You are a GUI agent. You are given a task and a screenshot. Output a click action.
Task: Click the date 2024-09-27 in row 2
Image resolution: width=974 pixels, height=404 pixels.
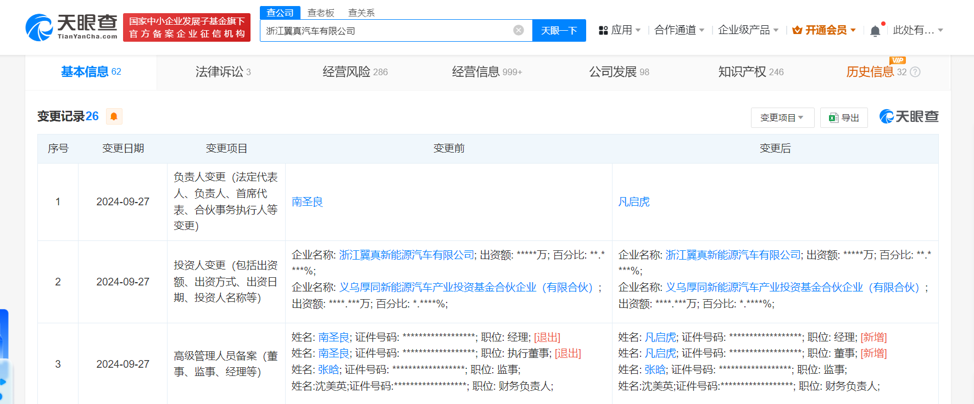pos(123,282)
